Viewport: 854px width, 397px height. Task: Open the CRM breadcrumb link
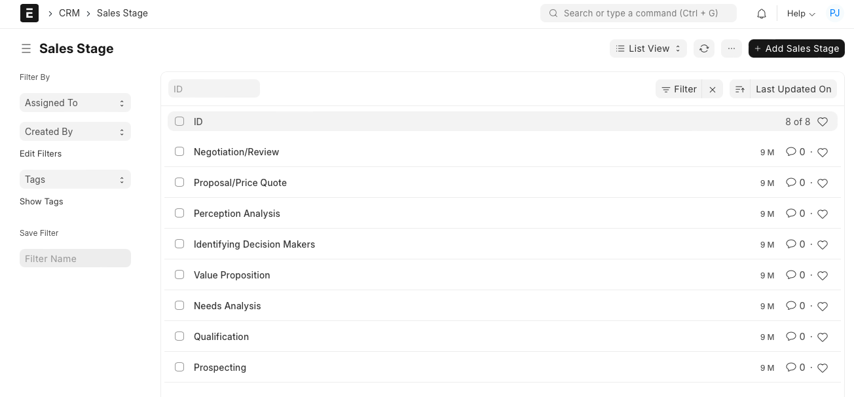[69, 12]
